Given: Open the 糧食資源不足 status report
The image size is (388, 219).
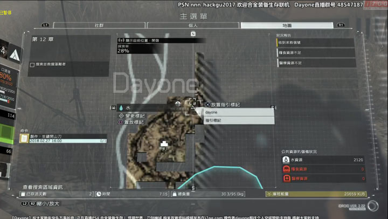Looking at the screenshot, I should (x=316, y=53).
